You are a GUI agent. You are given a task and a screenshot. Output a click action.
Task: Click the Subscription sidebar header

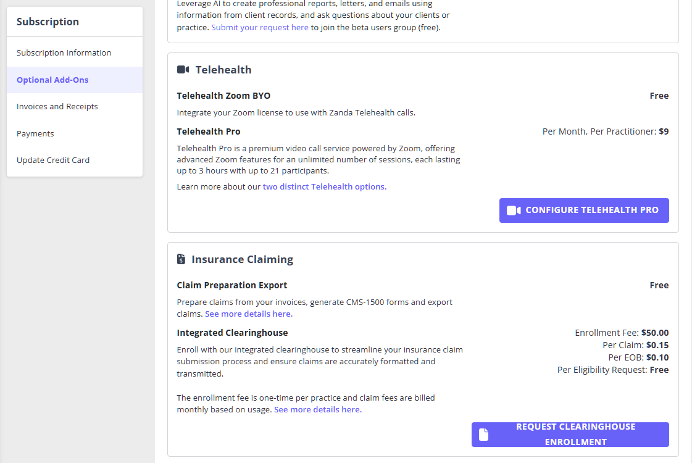click(48, 22)
